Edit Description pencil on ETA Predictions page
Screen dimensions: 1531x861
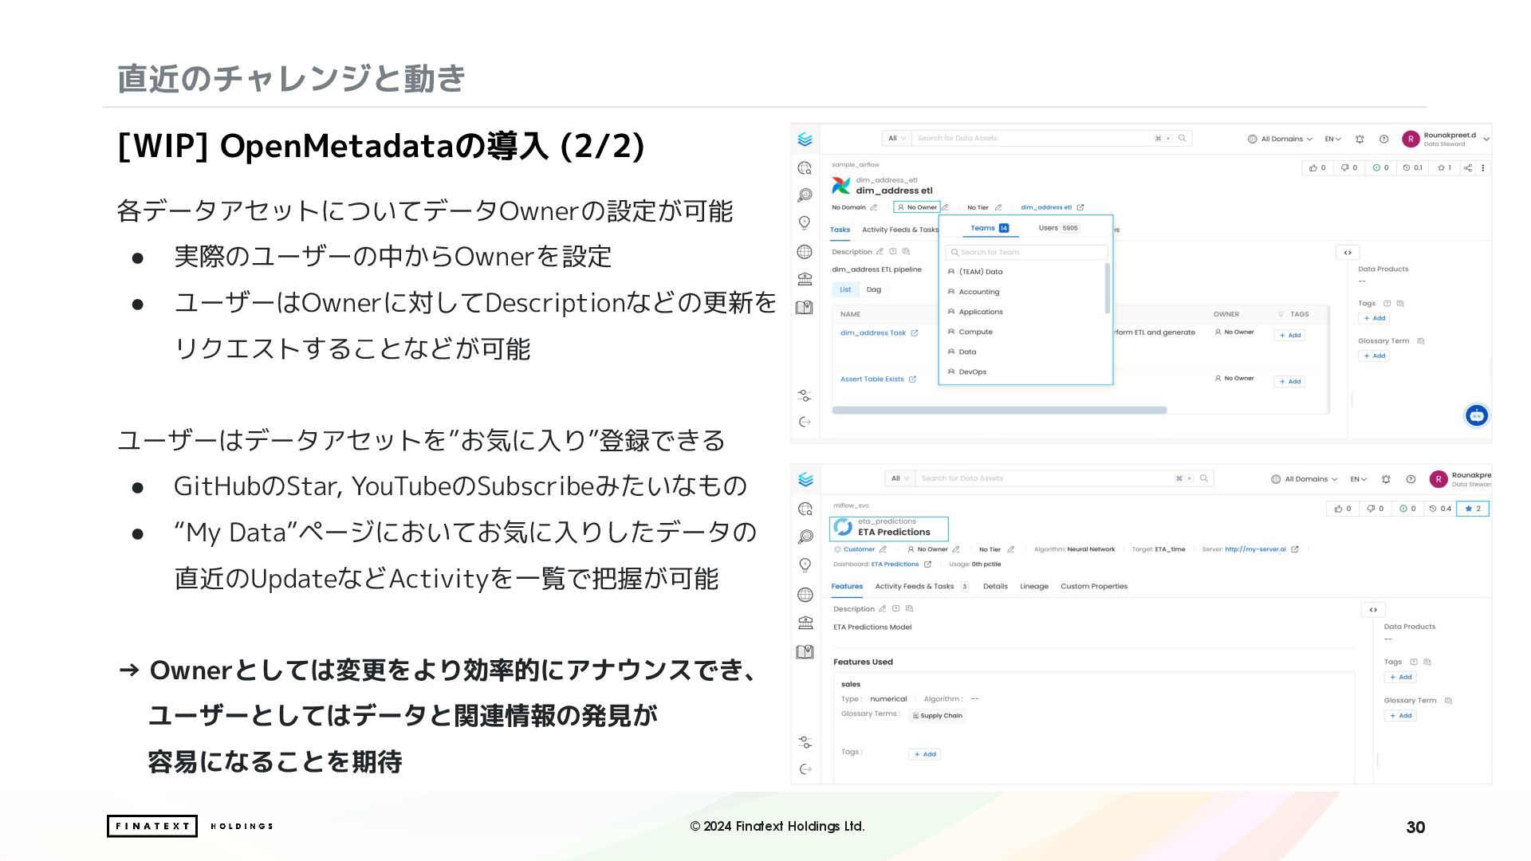coord(882,609)
